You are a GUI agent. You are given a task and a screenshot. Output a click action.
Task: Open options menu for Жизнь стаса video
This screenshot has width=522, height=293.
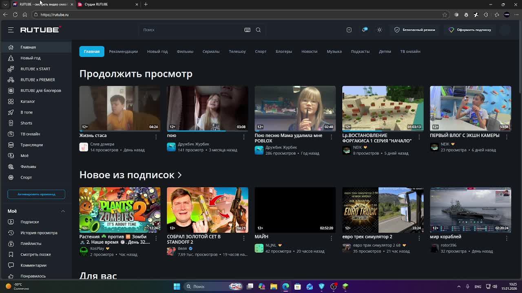(156, 137)
